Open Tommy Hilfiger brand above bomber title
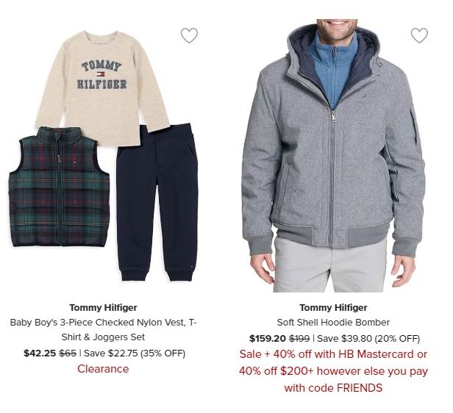This screenshot has width=453, height=413. pos(333,308)
